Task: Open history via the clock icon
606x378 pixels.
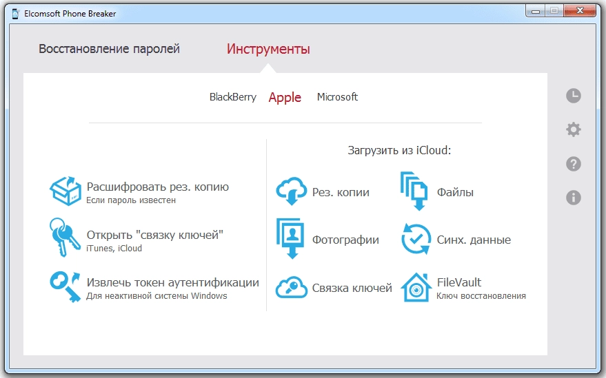Action: click(x=574, y=96)
